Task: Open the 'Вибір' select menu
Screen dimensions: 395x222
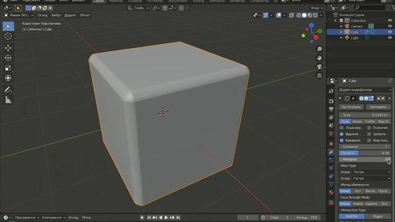Action: 56,15
